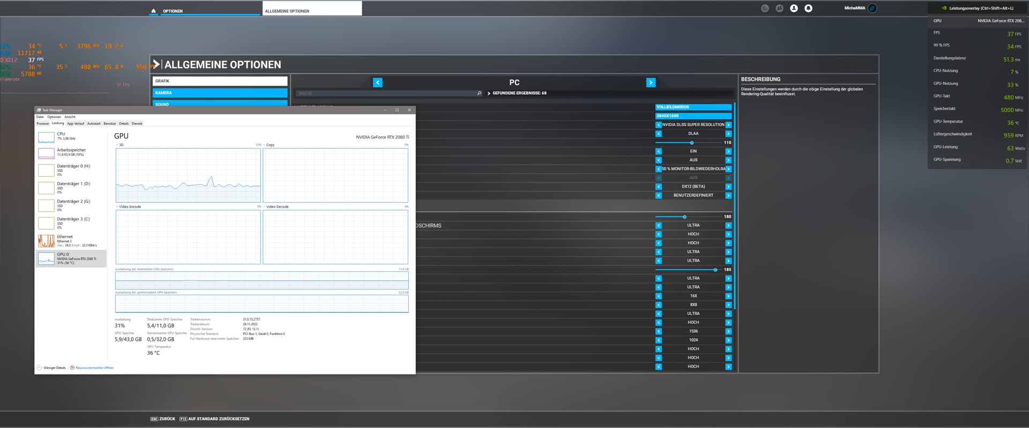
Task: Open Ressourcenmonitor öffnen link
Action: point(94,368)
